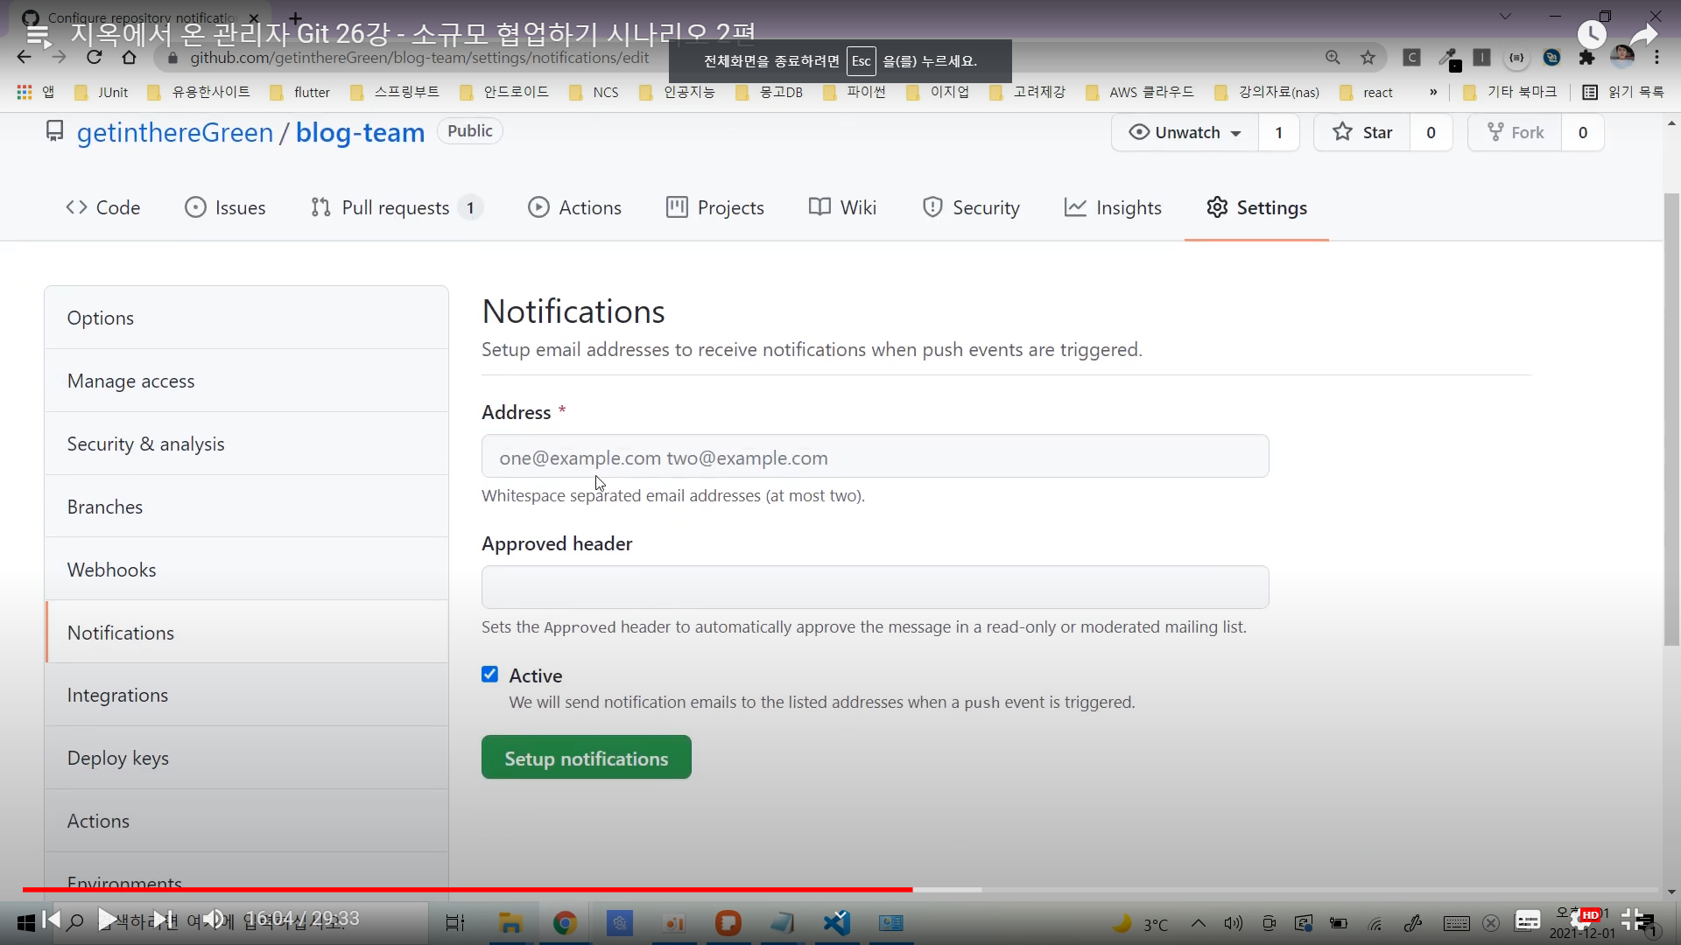
Task: Click the browser address bar URL
Action: pos(419,58)
